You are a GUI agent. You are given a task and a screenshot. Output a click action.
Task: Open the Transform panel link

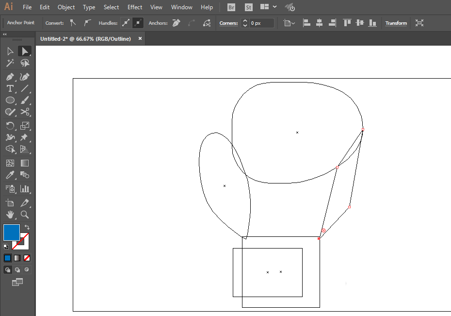(396, 23)
